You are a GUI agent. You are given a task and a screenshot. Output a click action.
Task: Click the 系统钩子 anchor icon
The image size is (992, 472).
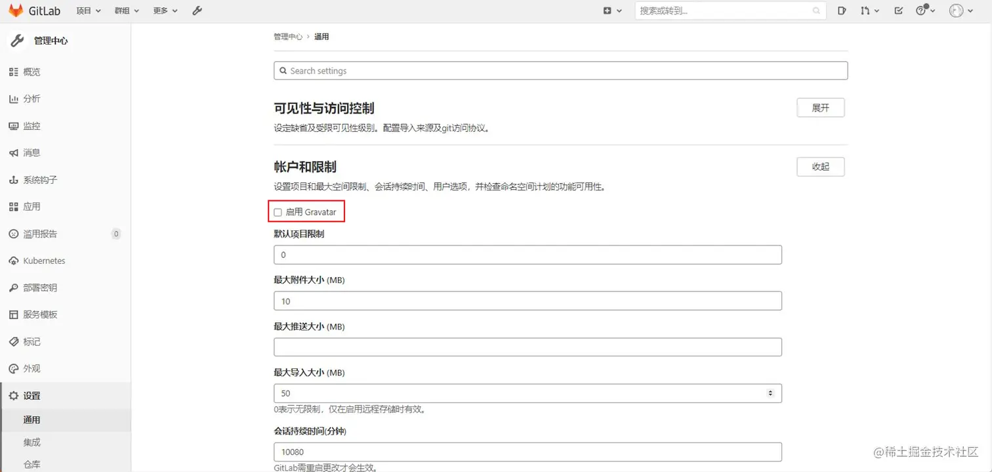coord(13,180)
